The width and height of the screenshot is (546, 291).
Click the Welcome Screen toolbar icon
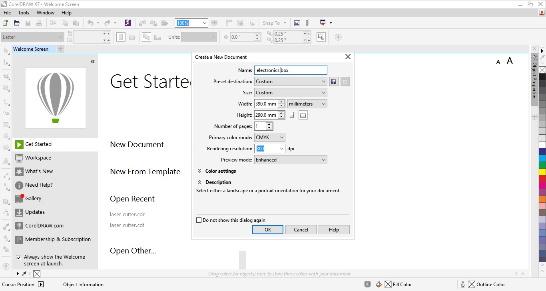[297, 23]
